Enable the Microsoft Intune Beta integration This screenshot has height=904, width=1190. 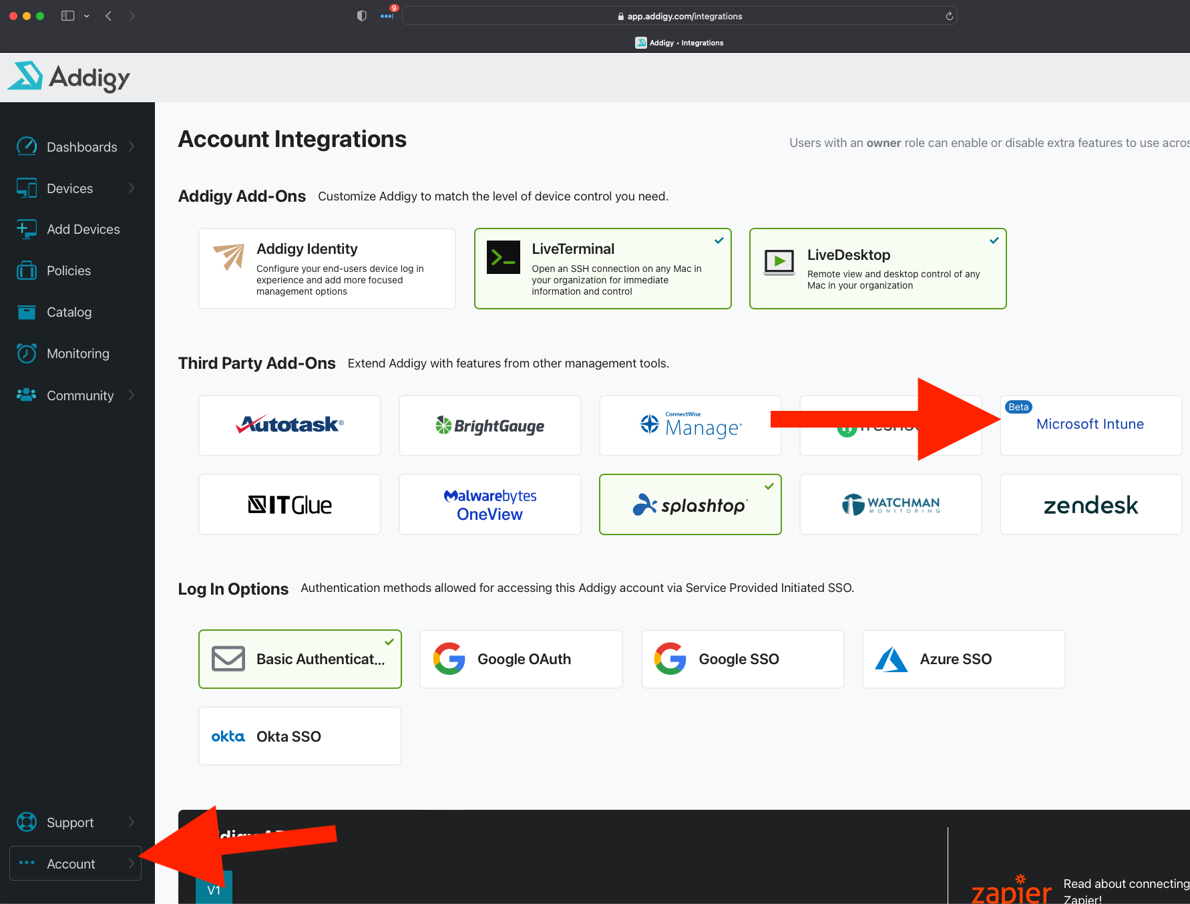pos(1090,424)
